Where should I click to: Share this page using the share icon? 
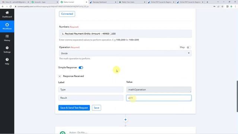click(218, 7)
